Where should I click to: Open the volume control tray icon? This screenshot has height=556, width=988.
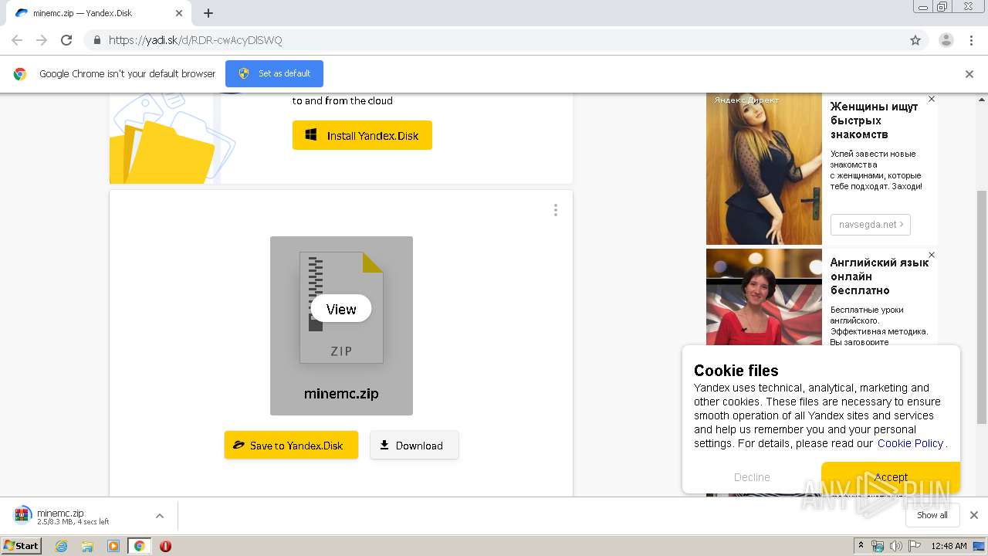pos(895,546)
